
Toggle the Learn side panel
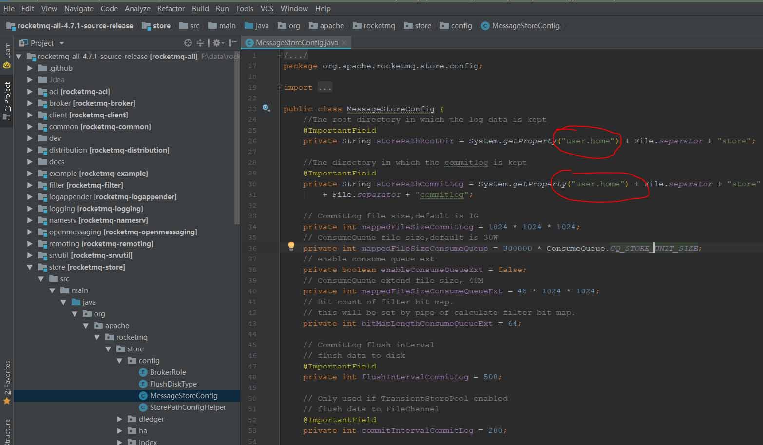pyautogui.click(x=7, y=55)
